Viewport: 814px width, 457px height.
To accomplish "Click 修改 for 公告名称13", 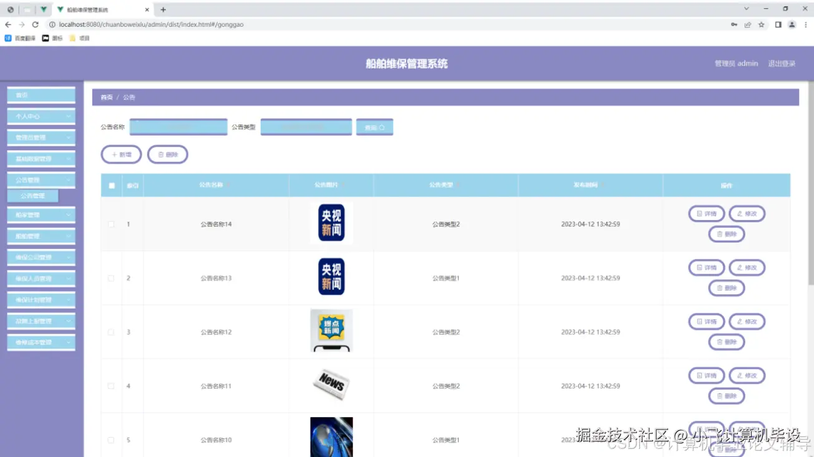I will (747, 267).
